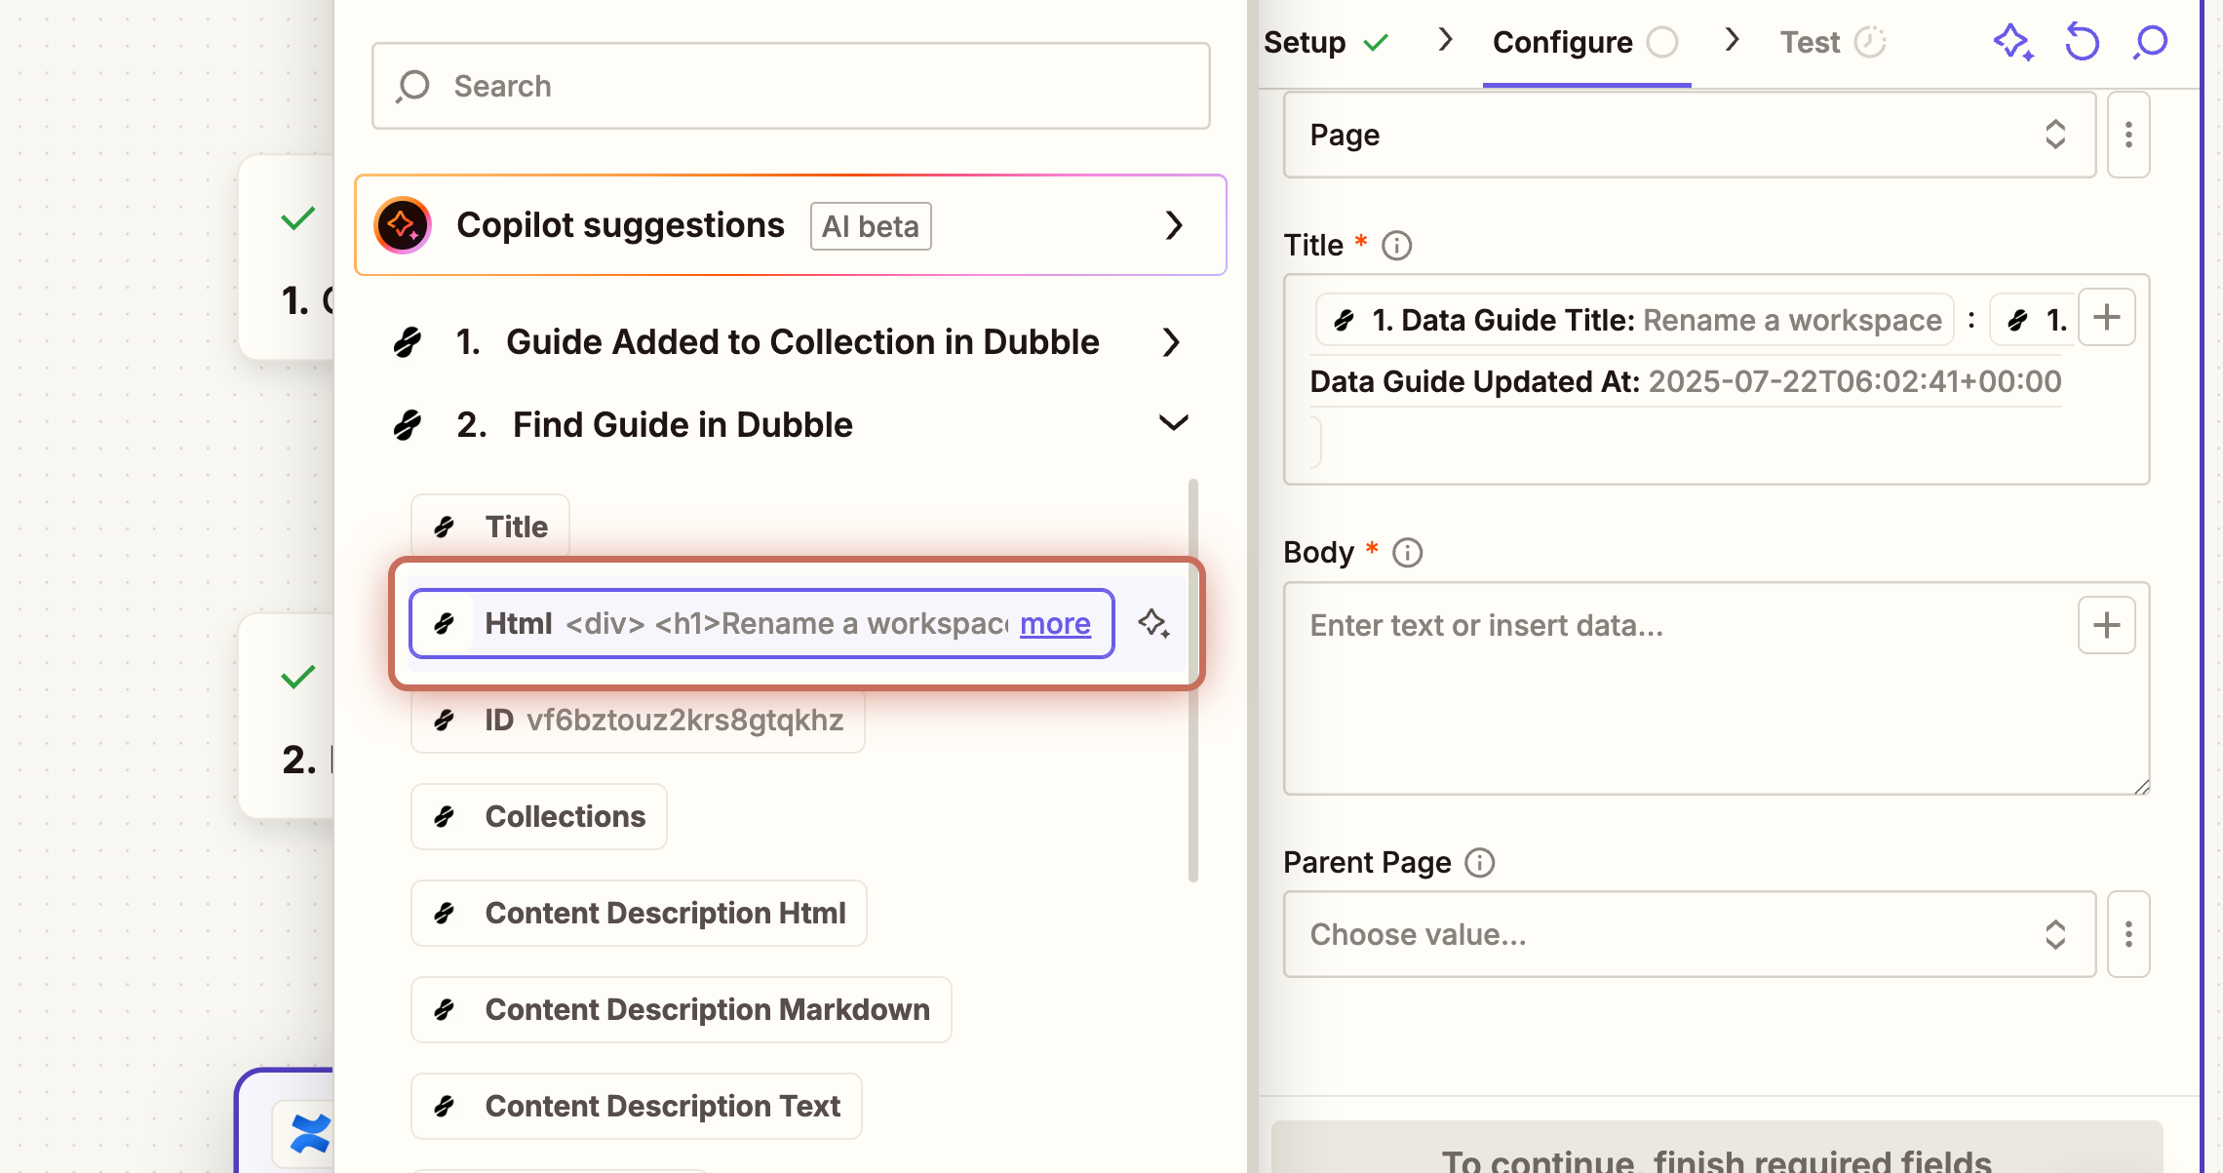
Task: Click Dubble icon beside step 1 row
Action: [408, 342]
